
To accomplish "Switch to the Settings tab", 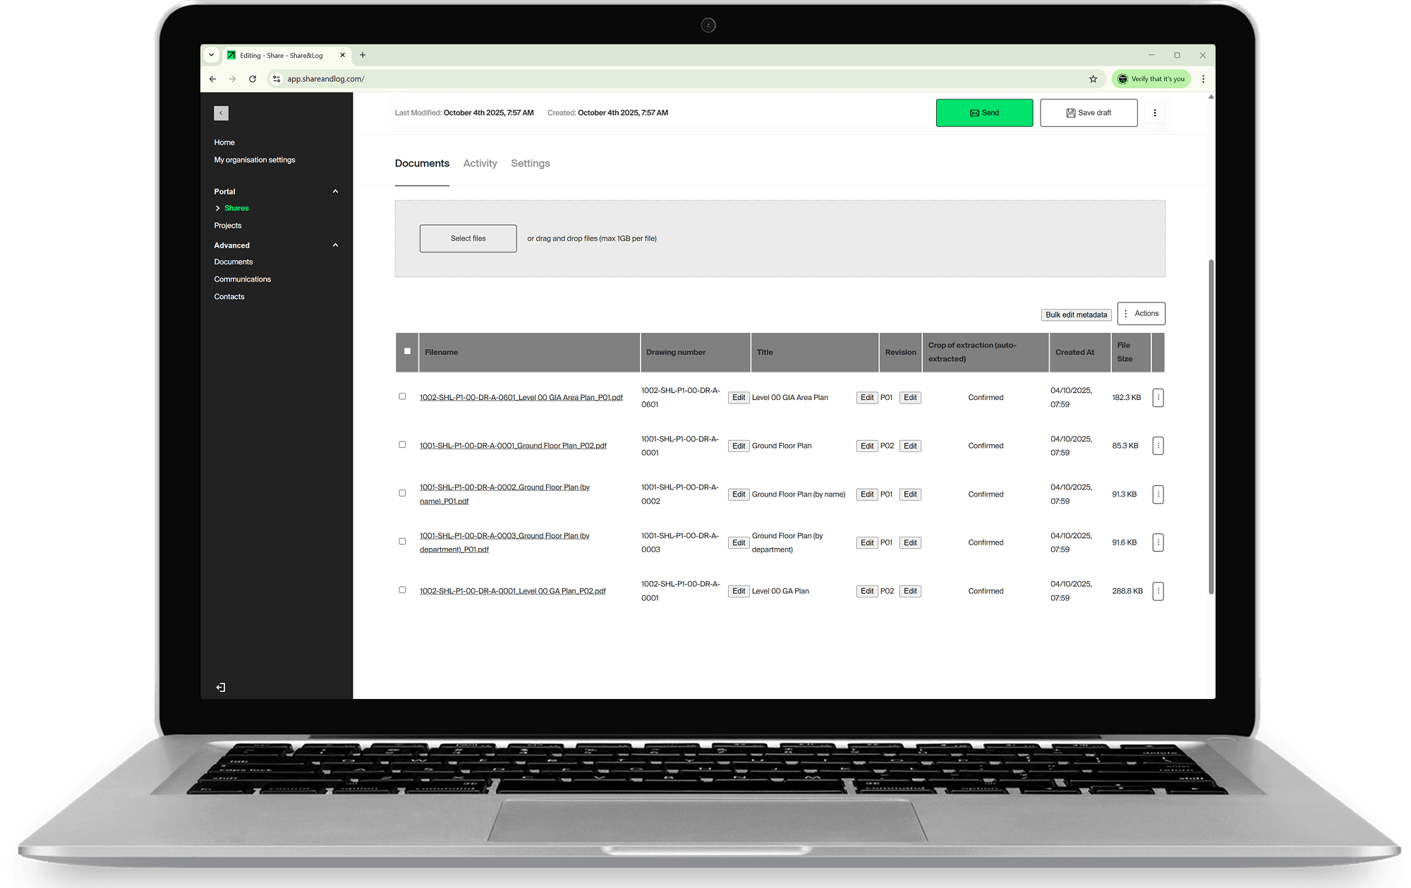I will pos(530,164).
